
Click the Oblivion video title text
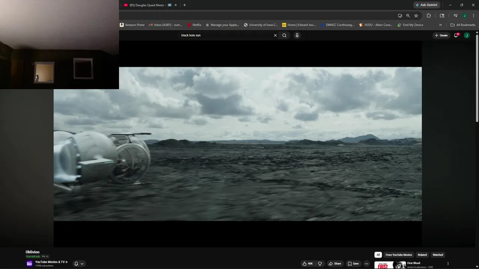(33, 252)
